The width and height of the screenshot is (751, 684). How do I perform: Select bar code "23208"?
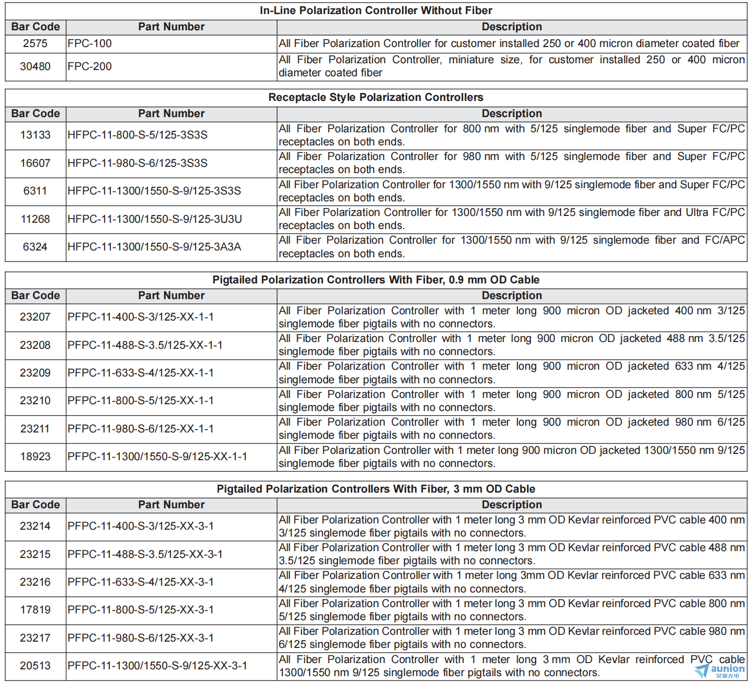(35, 345)
